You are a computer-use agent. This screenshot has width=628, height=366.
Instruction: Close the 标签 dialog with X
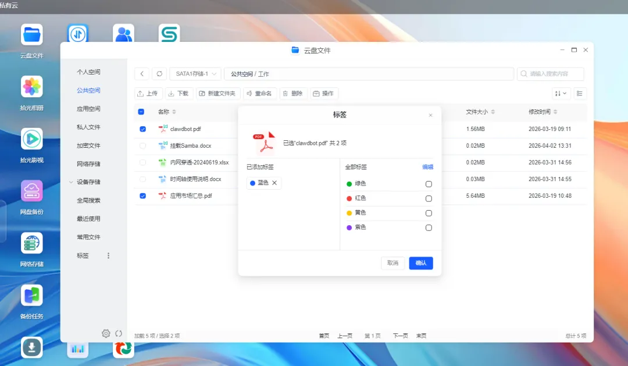click(430, 115)
